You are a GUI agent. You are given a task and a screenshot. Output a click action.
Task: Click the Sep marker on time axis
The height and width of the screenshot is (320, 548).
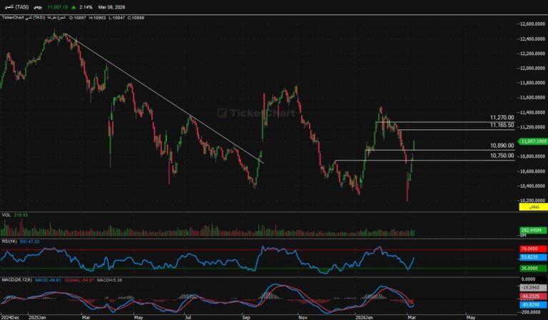(246, 316)
